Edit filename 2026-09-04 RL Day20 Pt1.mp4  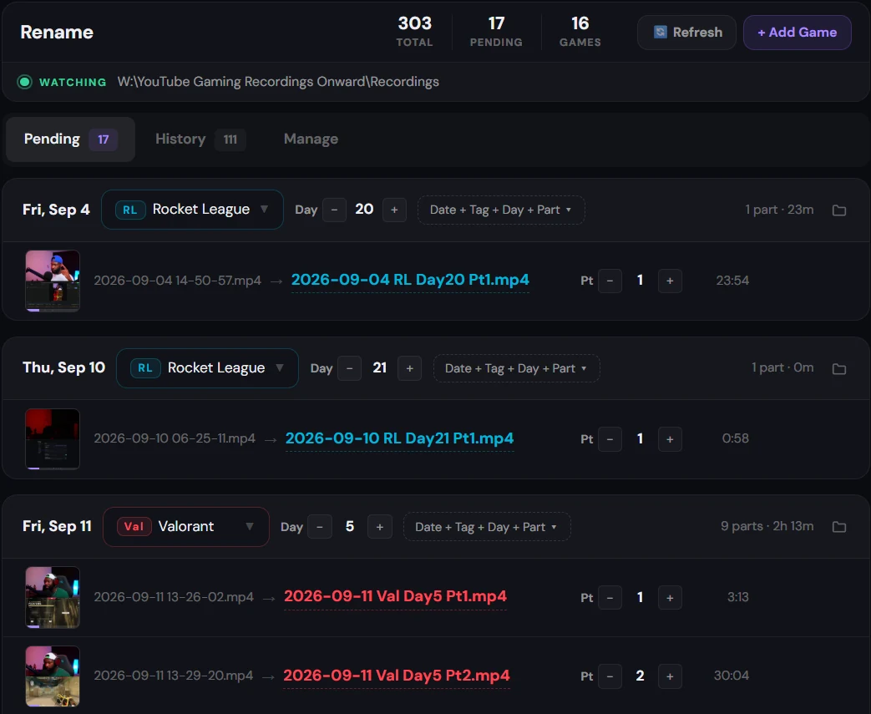(410, 280)
